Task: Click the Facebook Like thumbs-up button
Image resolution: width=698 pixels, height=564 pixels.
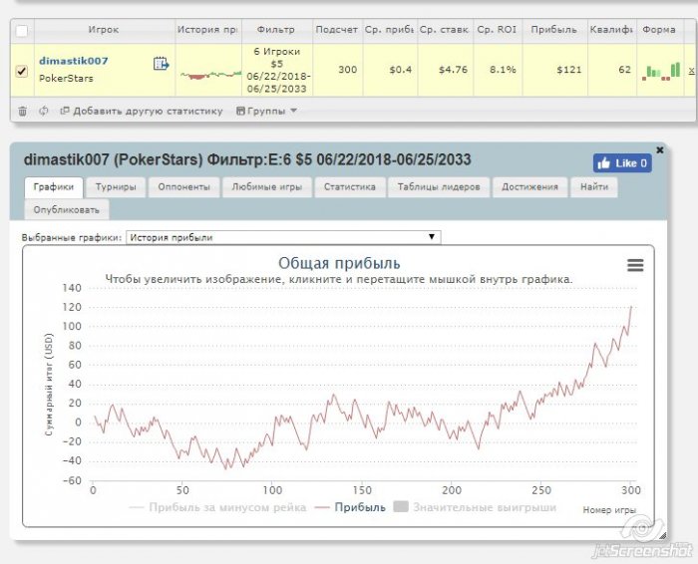Action: coord(622,163)
